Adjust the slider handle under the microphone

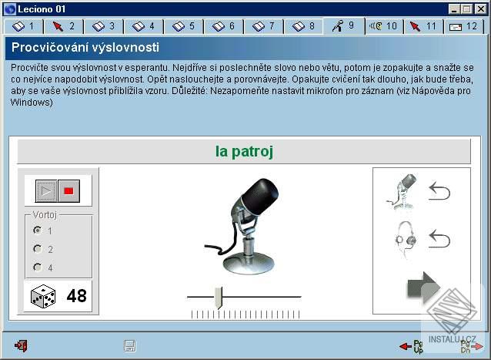(x=219, y=298)
